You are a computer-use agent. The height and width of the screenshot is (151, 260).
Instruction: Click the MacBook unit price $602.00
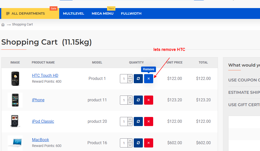click(175, 143)
